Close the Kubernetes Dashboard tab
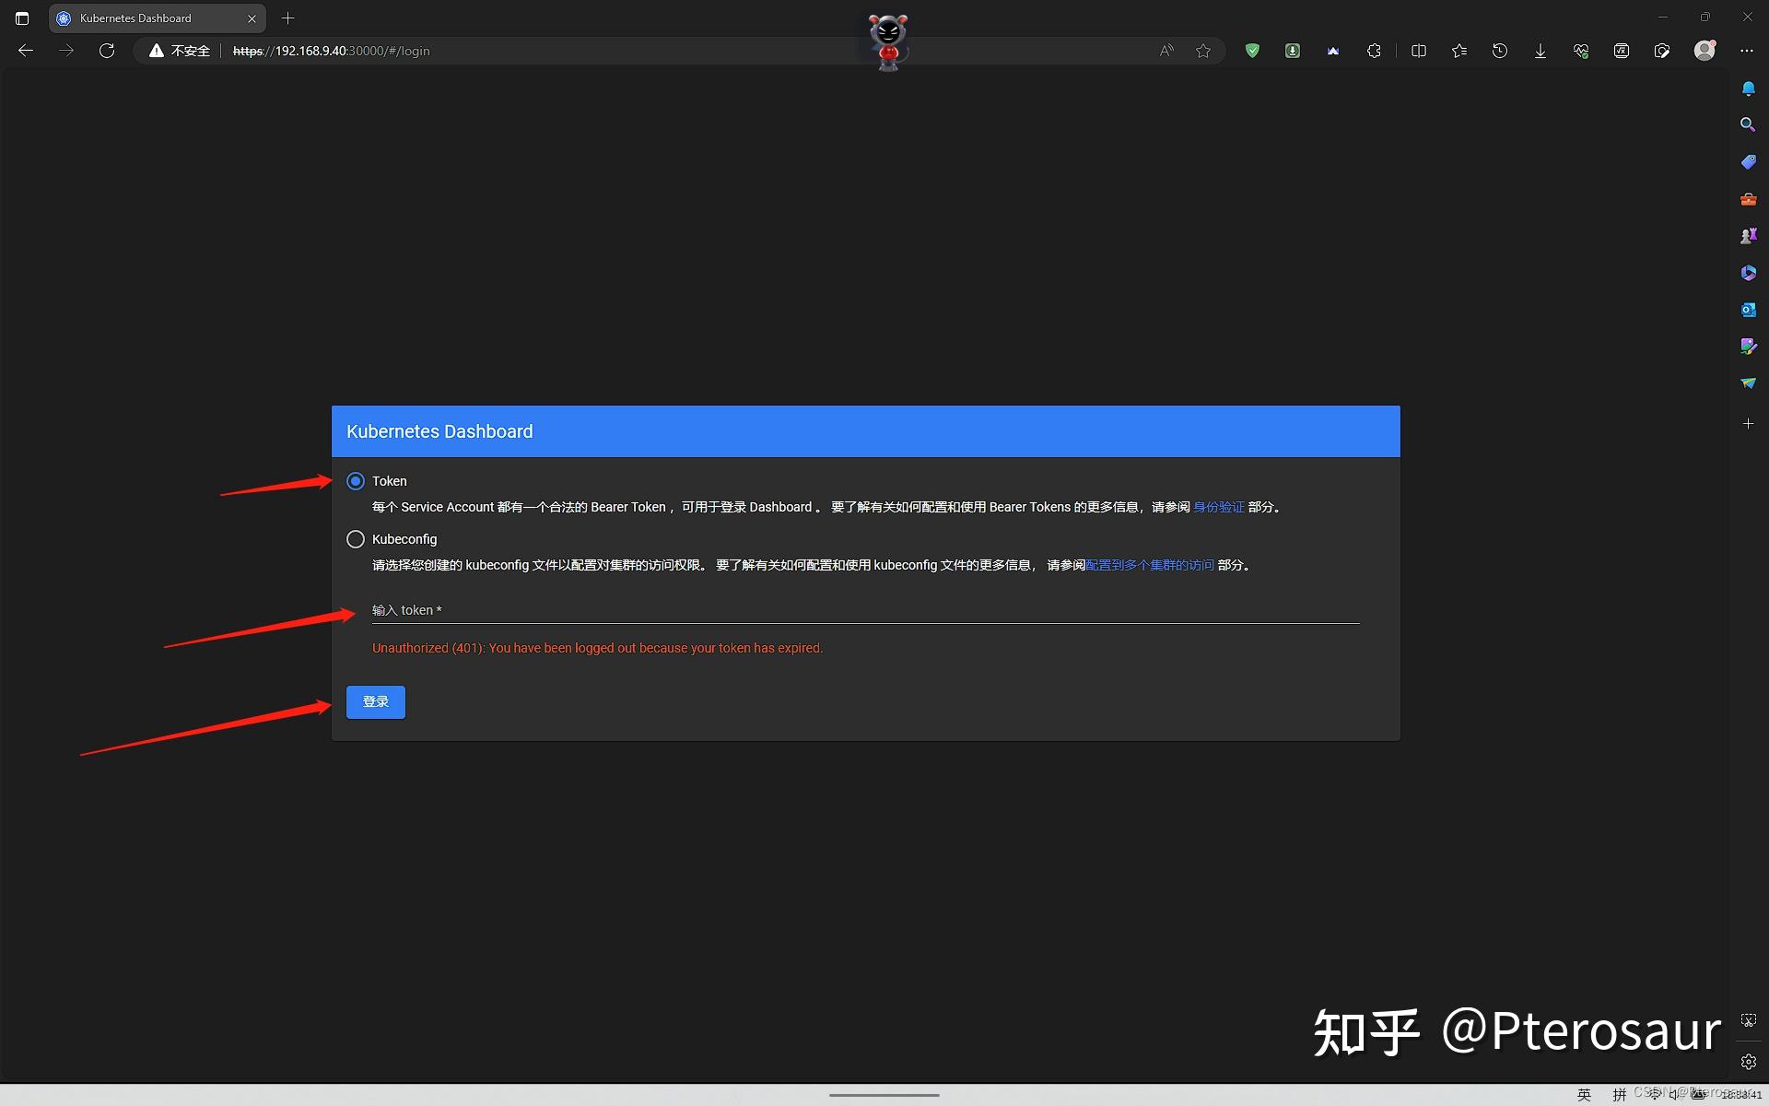Screen dimensions: 1769x1106 click(x=252, y=18)
